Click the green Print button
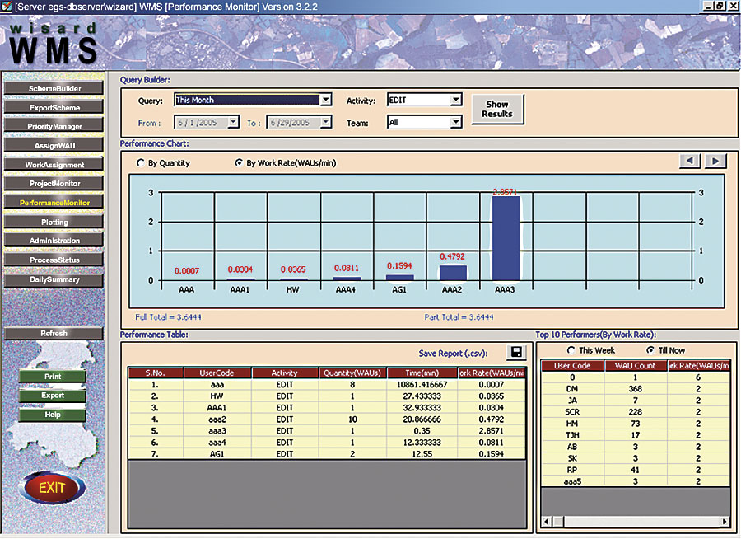741x539 pixels. tap(53, 377)
